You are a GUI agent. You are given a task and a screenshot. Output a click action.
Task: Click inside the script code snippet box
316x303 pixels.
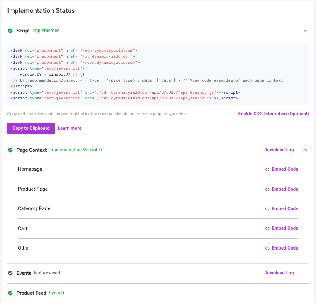pos(158,75)
